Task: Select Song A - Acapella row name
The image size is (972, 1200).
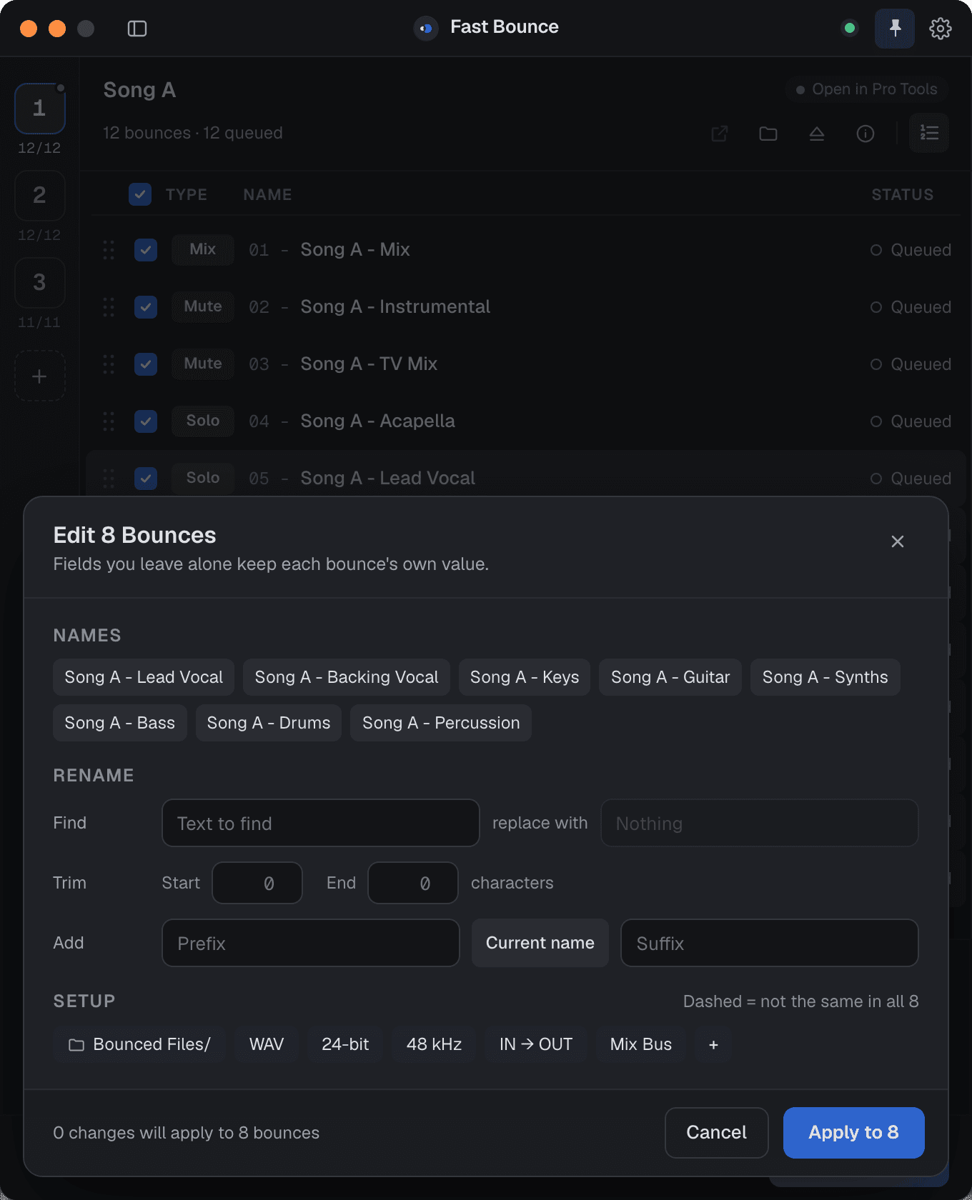Action: click(377, 421)
